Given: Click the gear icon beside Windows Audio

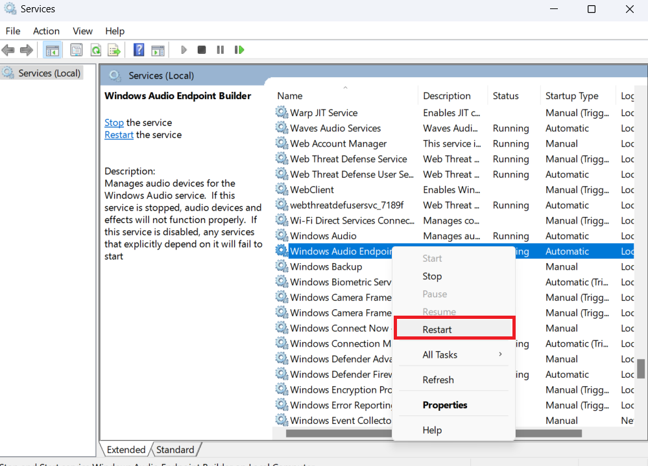Looking at the screenshot, I should (282, 236).
